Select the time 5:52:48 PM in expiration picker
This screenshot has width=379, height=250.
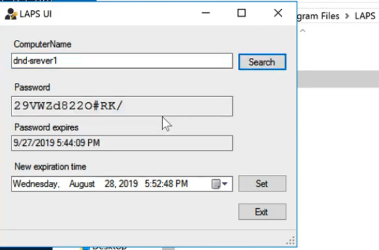pos(166,184)
